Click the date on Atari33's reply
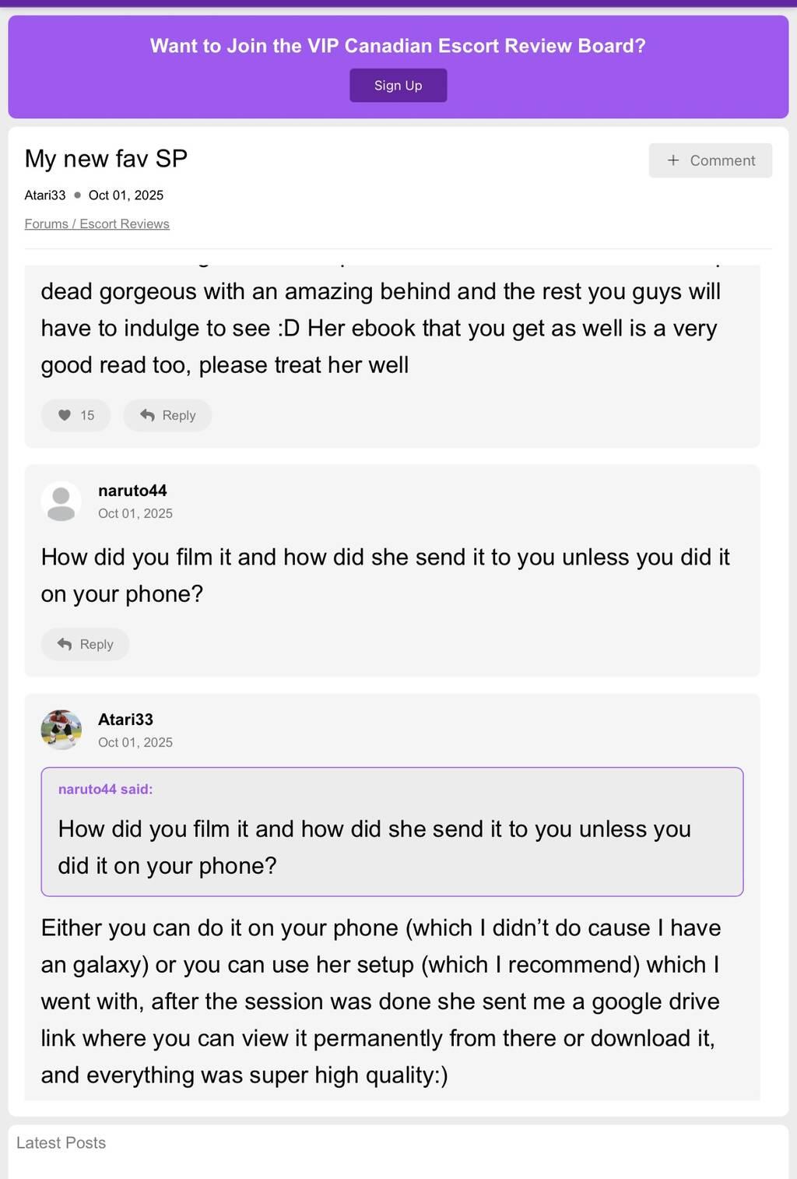The width and height of the screenshot is (797, 1179). coord(135,742)
